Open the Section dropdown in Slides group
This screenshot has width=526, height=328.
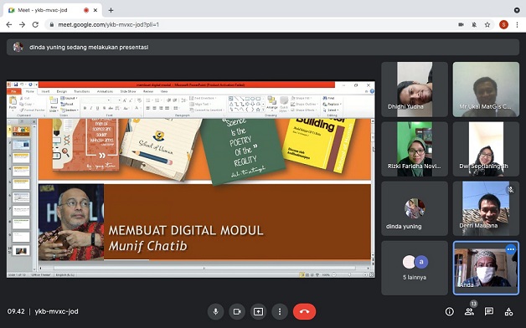click(x=70, y=110)
